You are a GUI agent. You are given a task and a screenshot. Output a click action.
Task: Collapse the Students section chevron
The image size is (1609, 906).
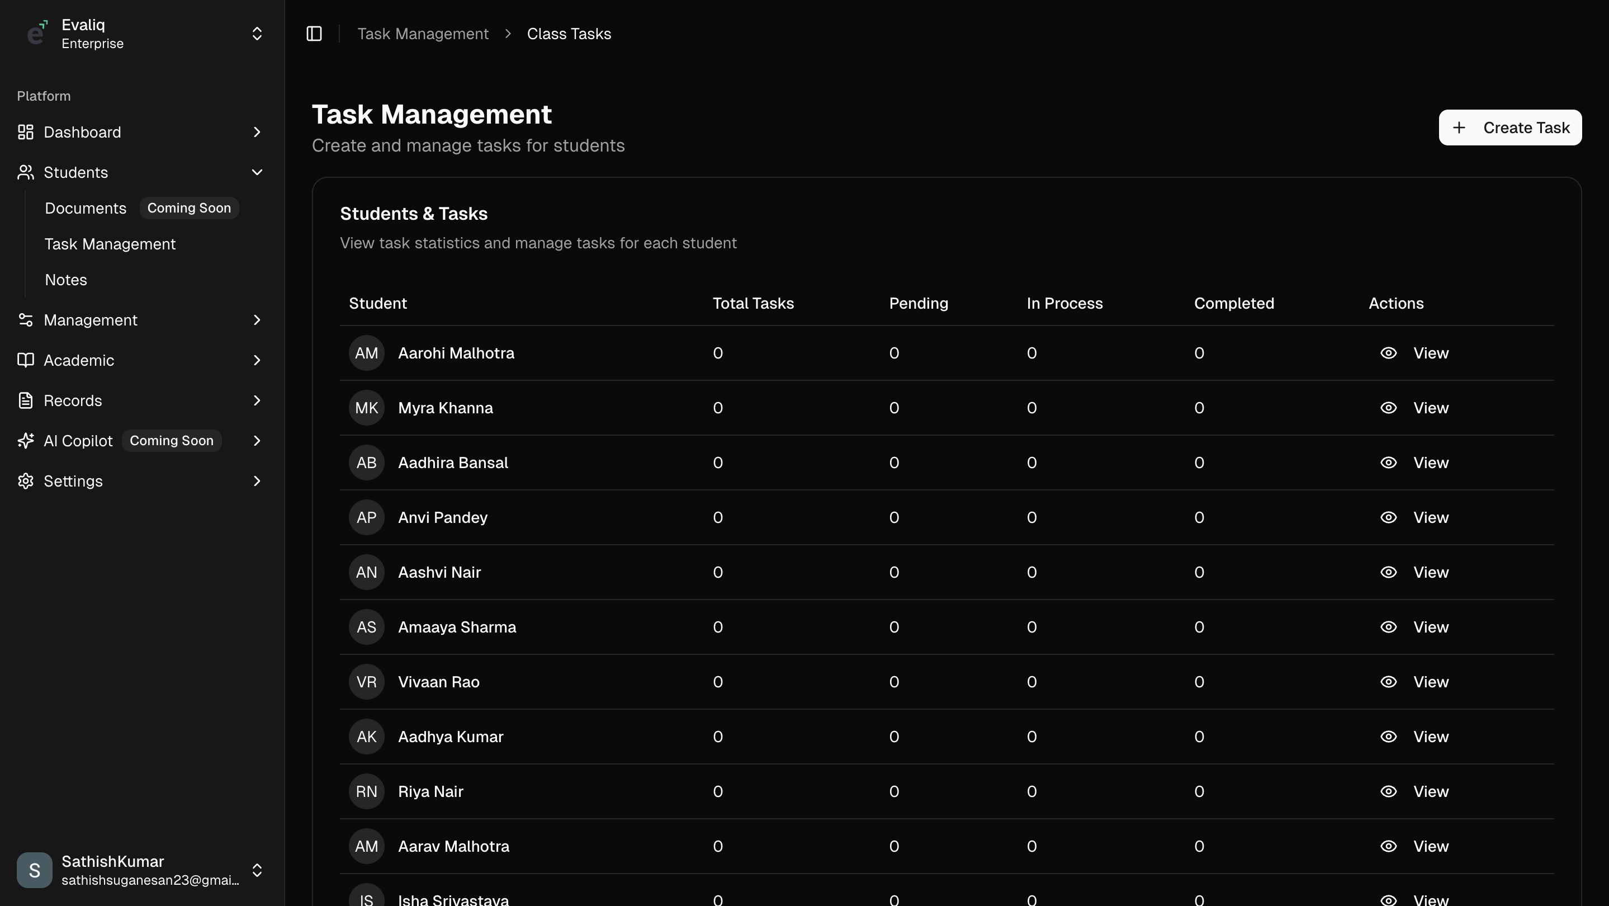click(x=257, y=172)
